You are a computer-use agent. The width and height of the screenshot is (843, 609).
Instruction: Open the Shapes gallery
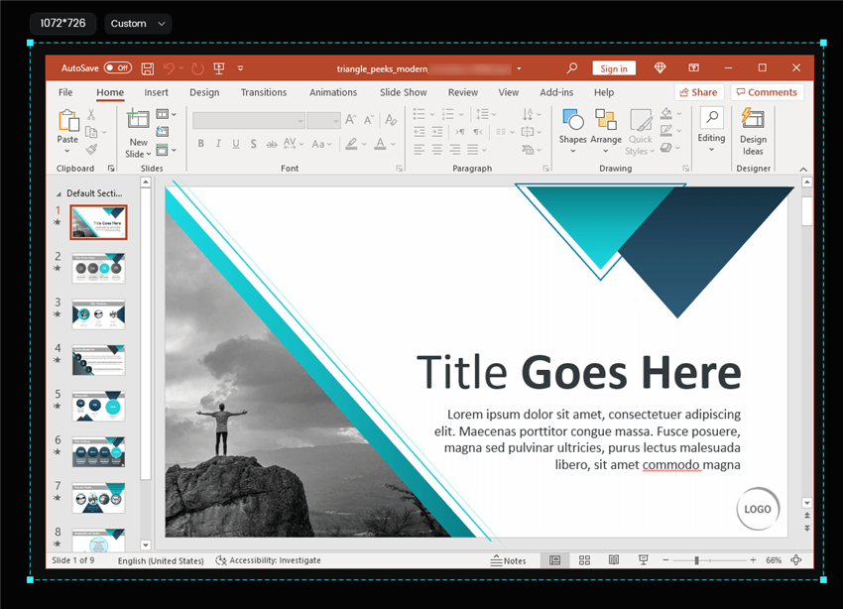coord(572,127)
